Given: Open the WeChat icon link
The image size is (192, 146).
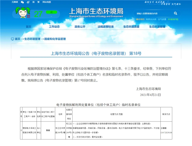Looking at the screenshot, I should pos(22,2).
